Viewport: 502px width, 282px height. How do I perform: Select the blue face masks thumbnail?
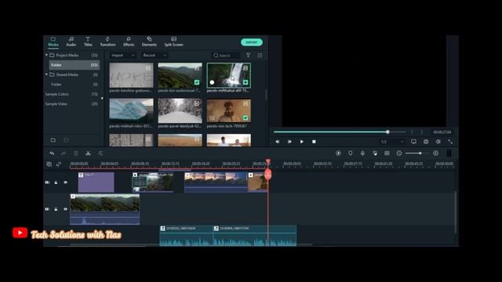click(x=131, y=111)
